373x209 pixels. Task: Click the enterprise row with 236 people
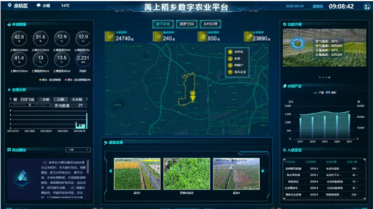coord(324,194)
